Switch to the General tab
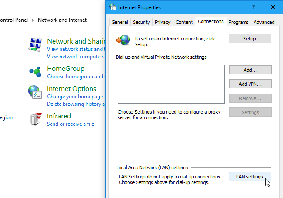This screenshot has width=283, height=198. (120, 22)
